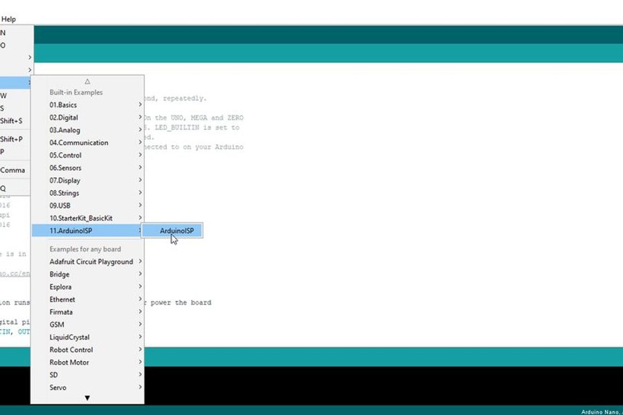Expand arrow next to Firmata
Screen dimensions: 623x415
(x=141, y=312)
